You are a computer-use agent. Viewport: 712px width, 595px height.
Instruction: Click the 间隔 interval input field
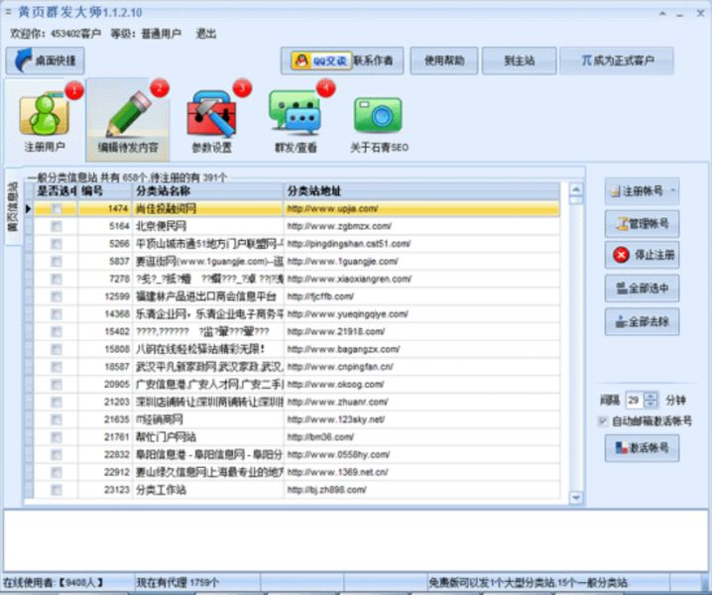[x=633, y=401]
